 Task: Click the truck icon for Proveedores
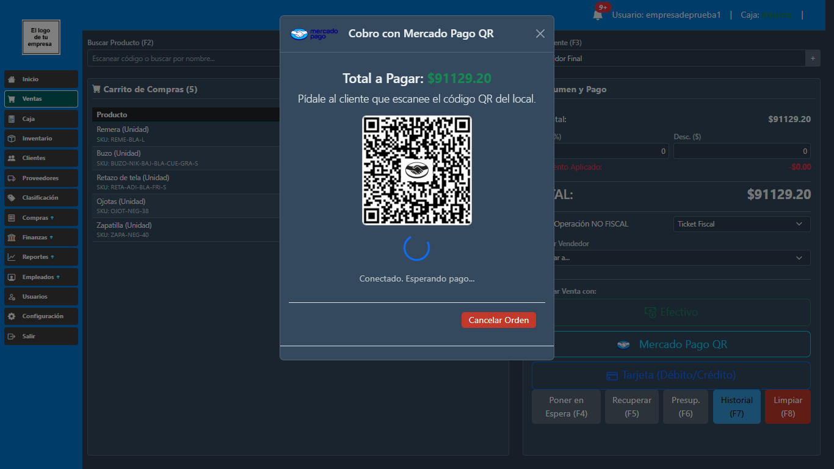12,178
